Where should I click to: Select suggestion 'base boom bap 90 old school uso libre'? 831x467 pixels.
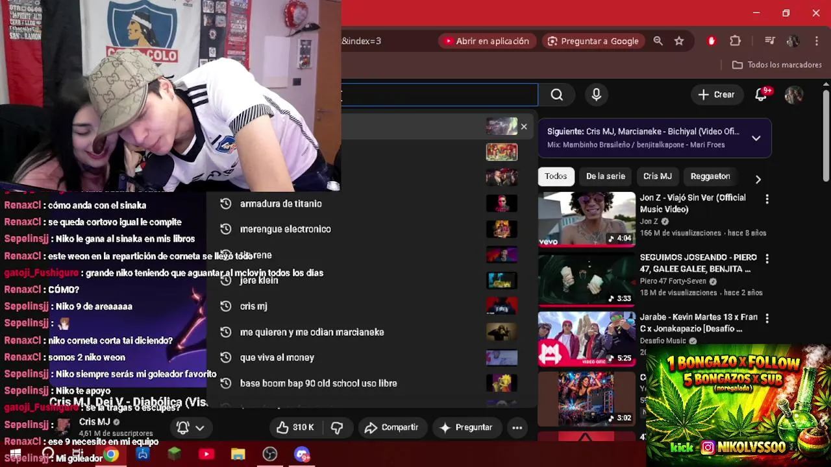click(x=319, y=383)
